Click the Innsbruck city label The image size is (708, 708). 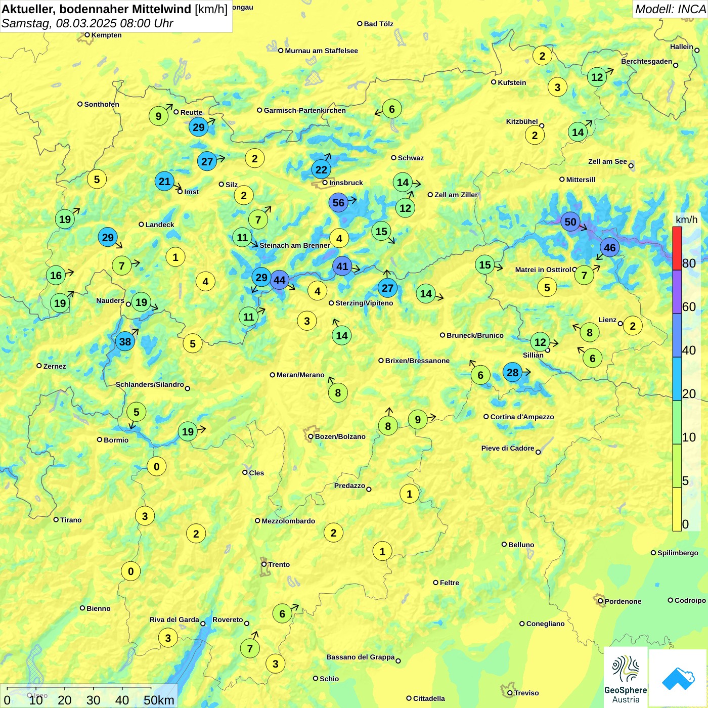[346, 183]
